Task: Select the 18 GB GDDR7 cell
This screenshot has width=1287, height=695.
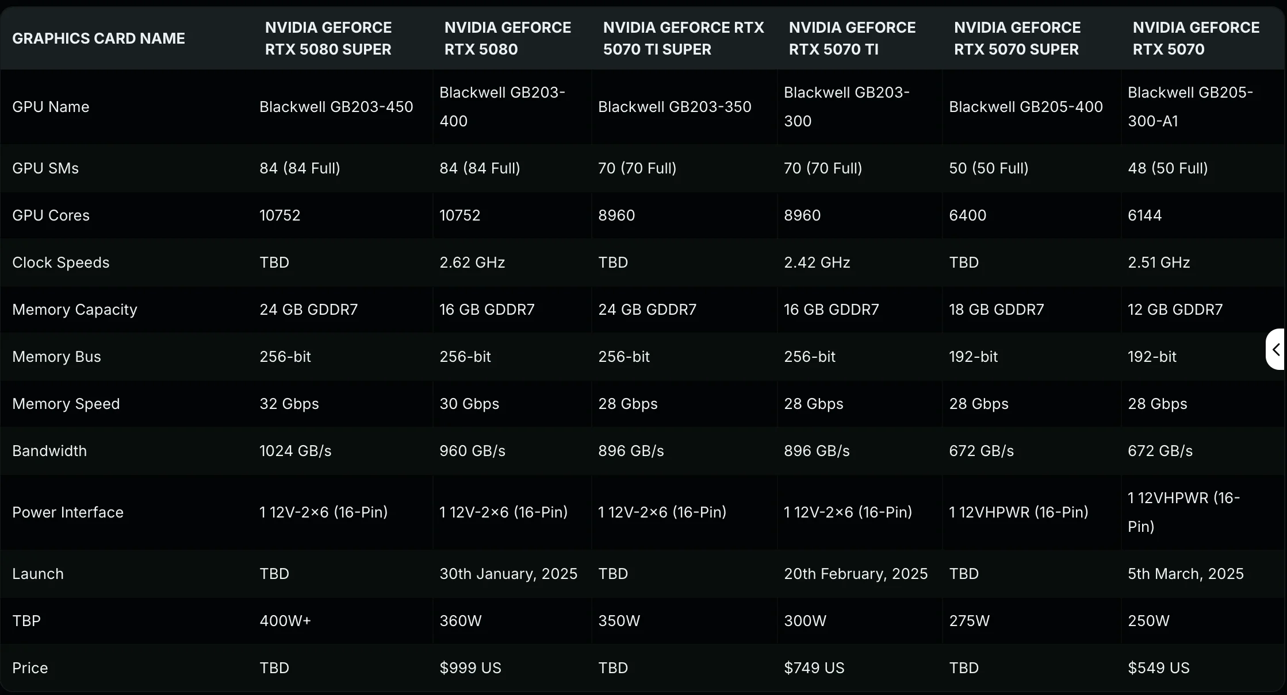Action: coord(996,310)
